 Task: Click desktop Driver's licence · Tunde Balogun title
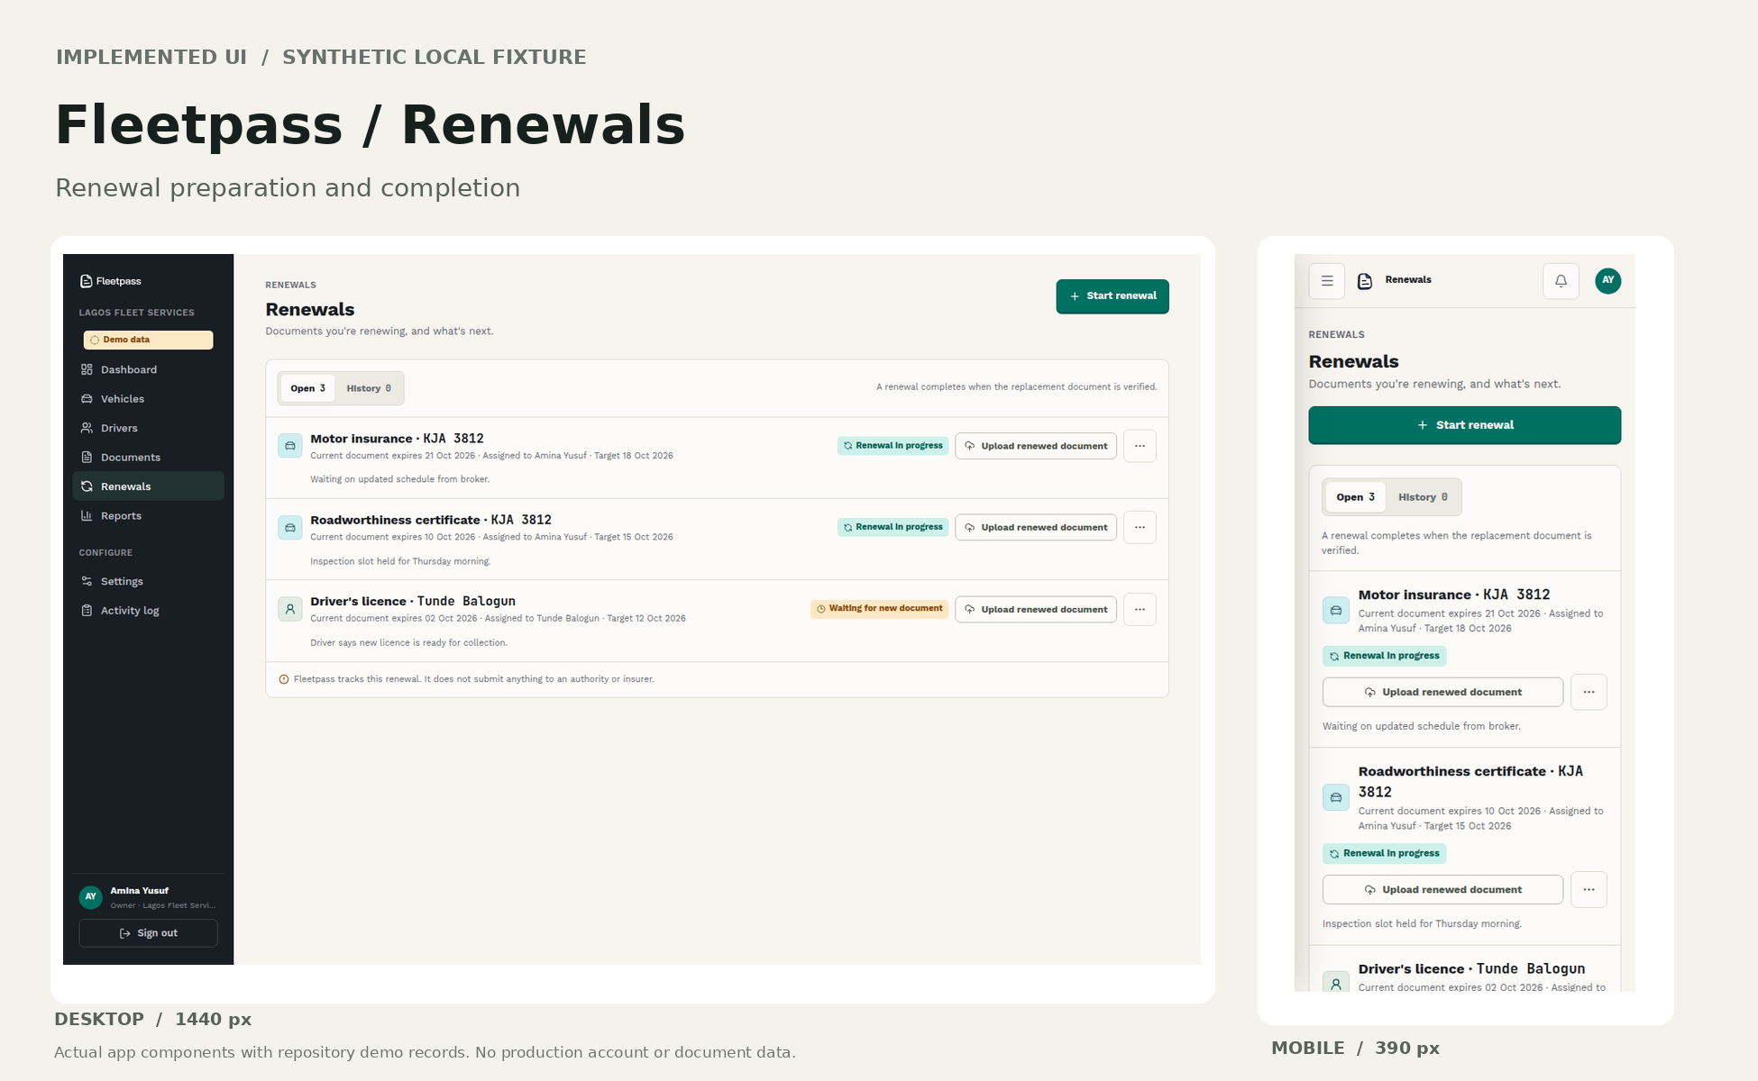pos(413,601)
